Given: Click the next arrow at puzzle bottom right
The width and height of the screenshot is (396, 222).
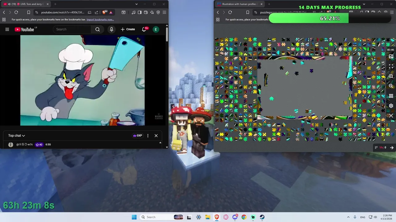Looking at the screenshot, I should click(x=392, y=148).
